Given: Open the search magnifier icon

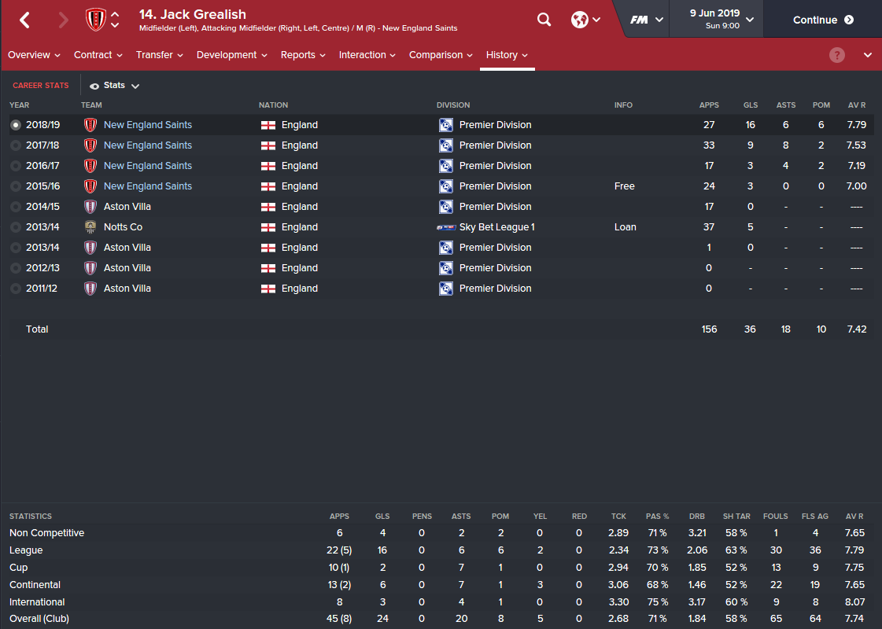Looking at the screenshot, I should tap(544, 20).
